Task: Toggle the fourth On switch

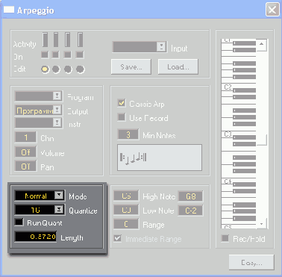Action: pos(80,55)
